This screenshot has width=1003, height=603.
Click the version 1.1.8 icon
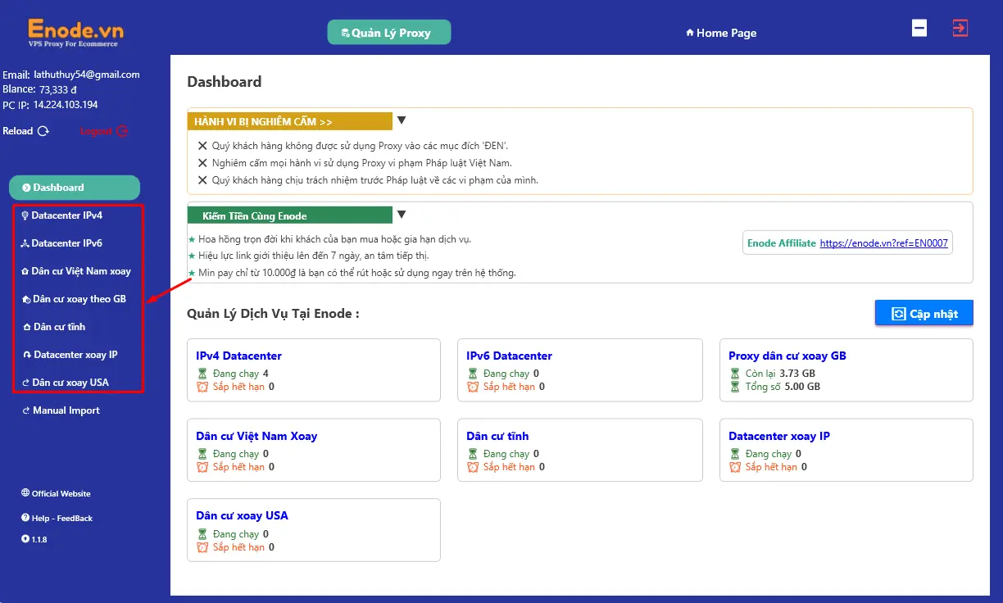[x=25, y=539]
